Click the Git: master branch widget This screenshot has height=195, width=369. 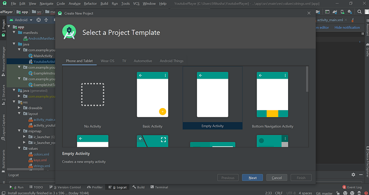pos(324,193)
